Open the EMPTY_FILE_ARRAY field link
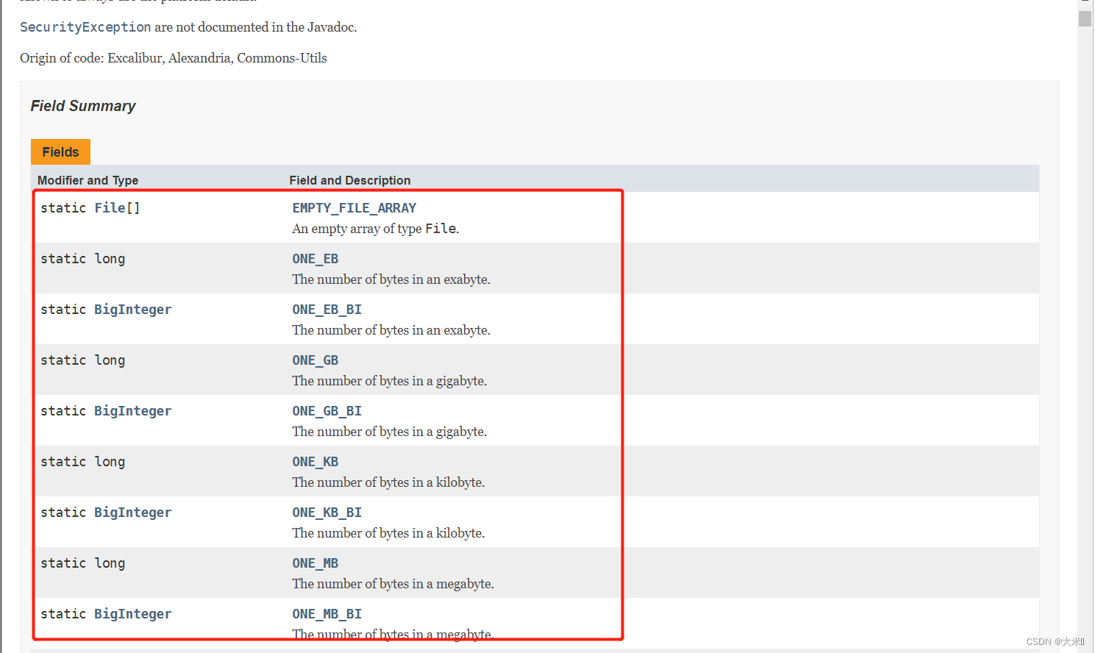The width and height of the screenshot is (1095, 653). pyautogui.click(x=354, y=208)
